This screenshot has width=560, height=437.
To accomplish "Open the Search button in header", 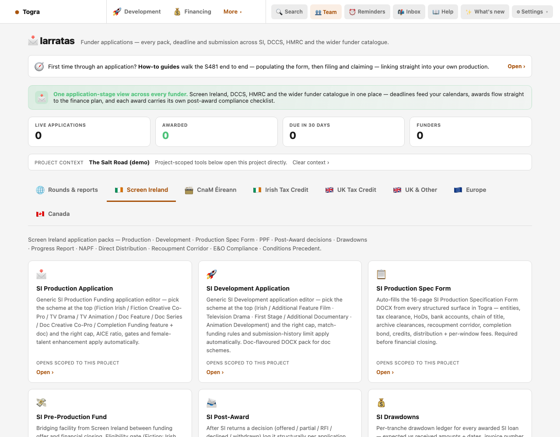I will tap(290, 12).
